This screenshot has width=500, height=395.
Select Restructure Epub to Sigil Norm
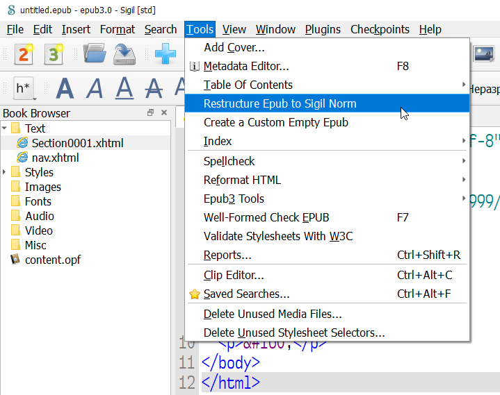(327, 103)
